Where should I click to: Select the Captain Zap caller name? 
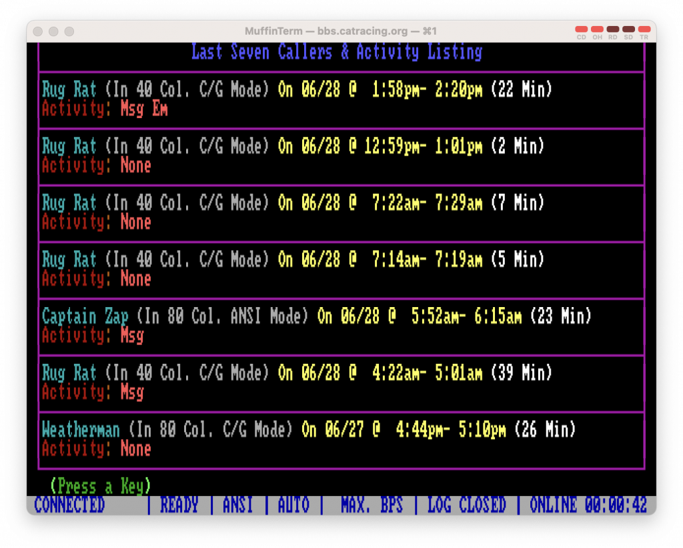(85, 316)
